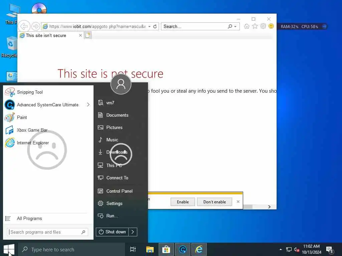Click the Shut down button
The image size is (342, 256).
[x=112, y=232]
